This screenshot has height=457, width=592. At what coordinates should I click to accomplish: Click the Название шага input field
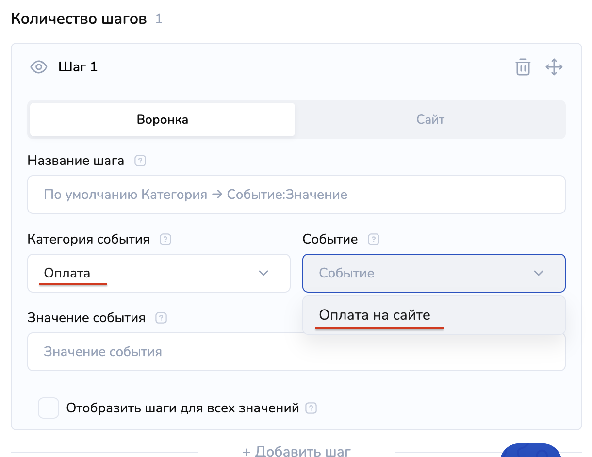point(296,195)
